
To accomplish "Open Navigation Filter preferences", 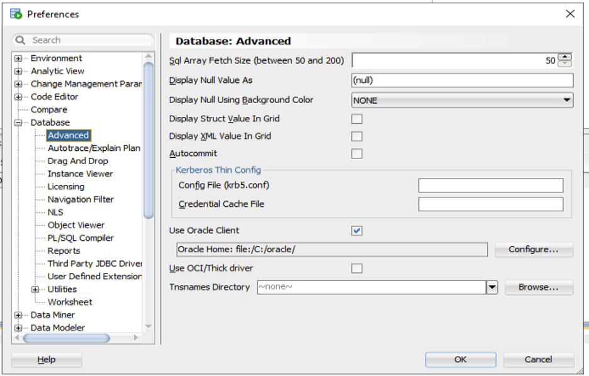I will coord(81,199).
